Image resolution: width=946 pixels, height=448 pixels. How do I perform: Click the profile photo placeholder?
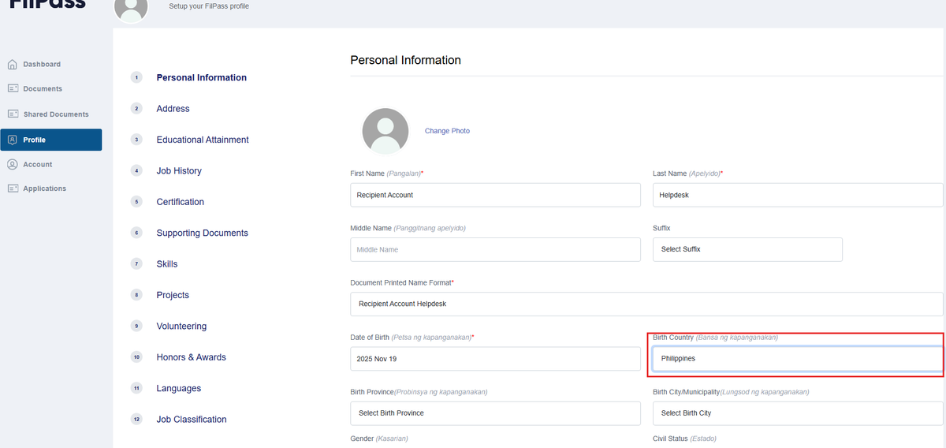[385, 131]
